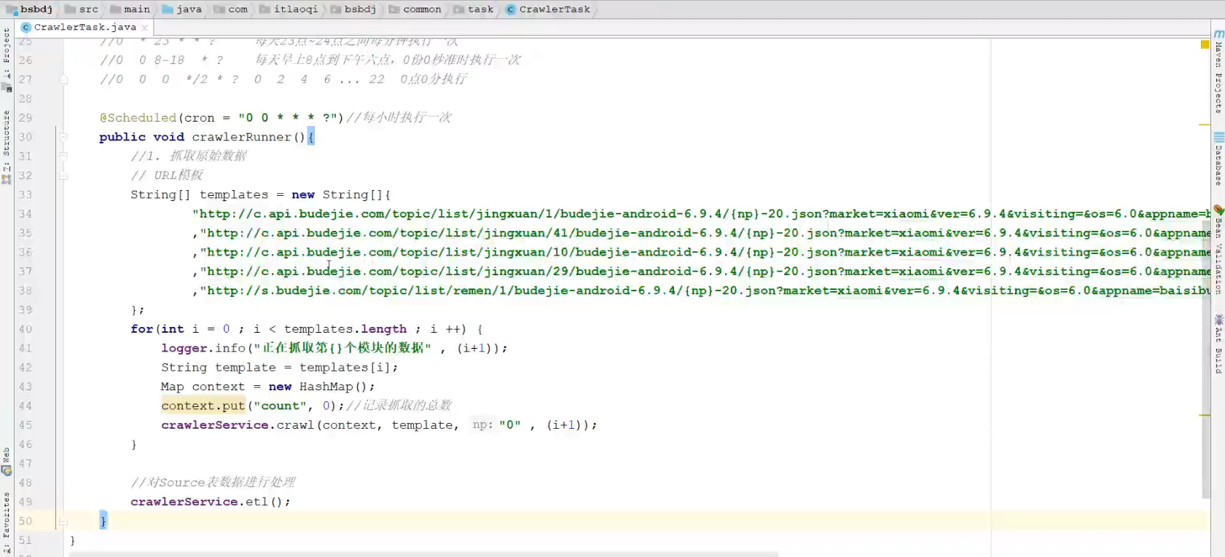This screenshot has width=1225, height=557.
Task: Click the itlaoqi breadcrumb folder
Action: pyautogui.click(x=289, y=9)
